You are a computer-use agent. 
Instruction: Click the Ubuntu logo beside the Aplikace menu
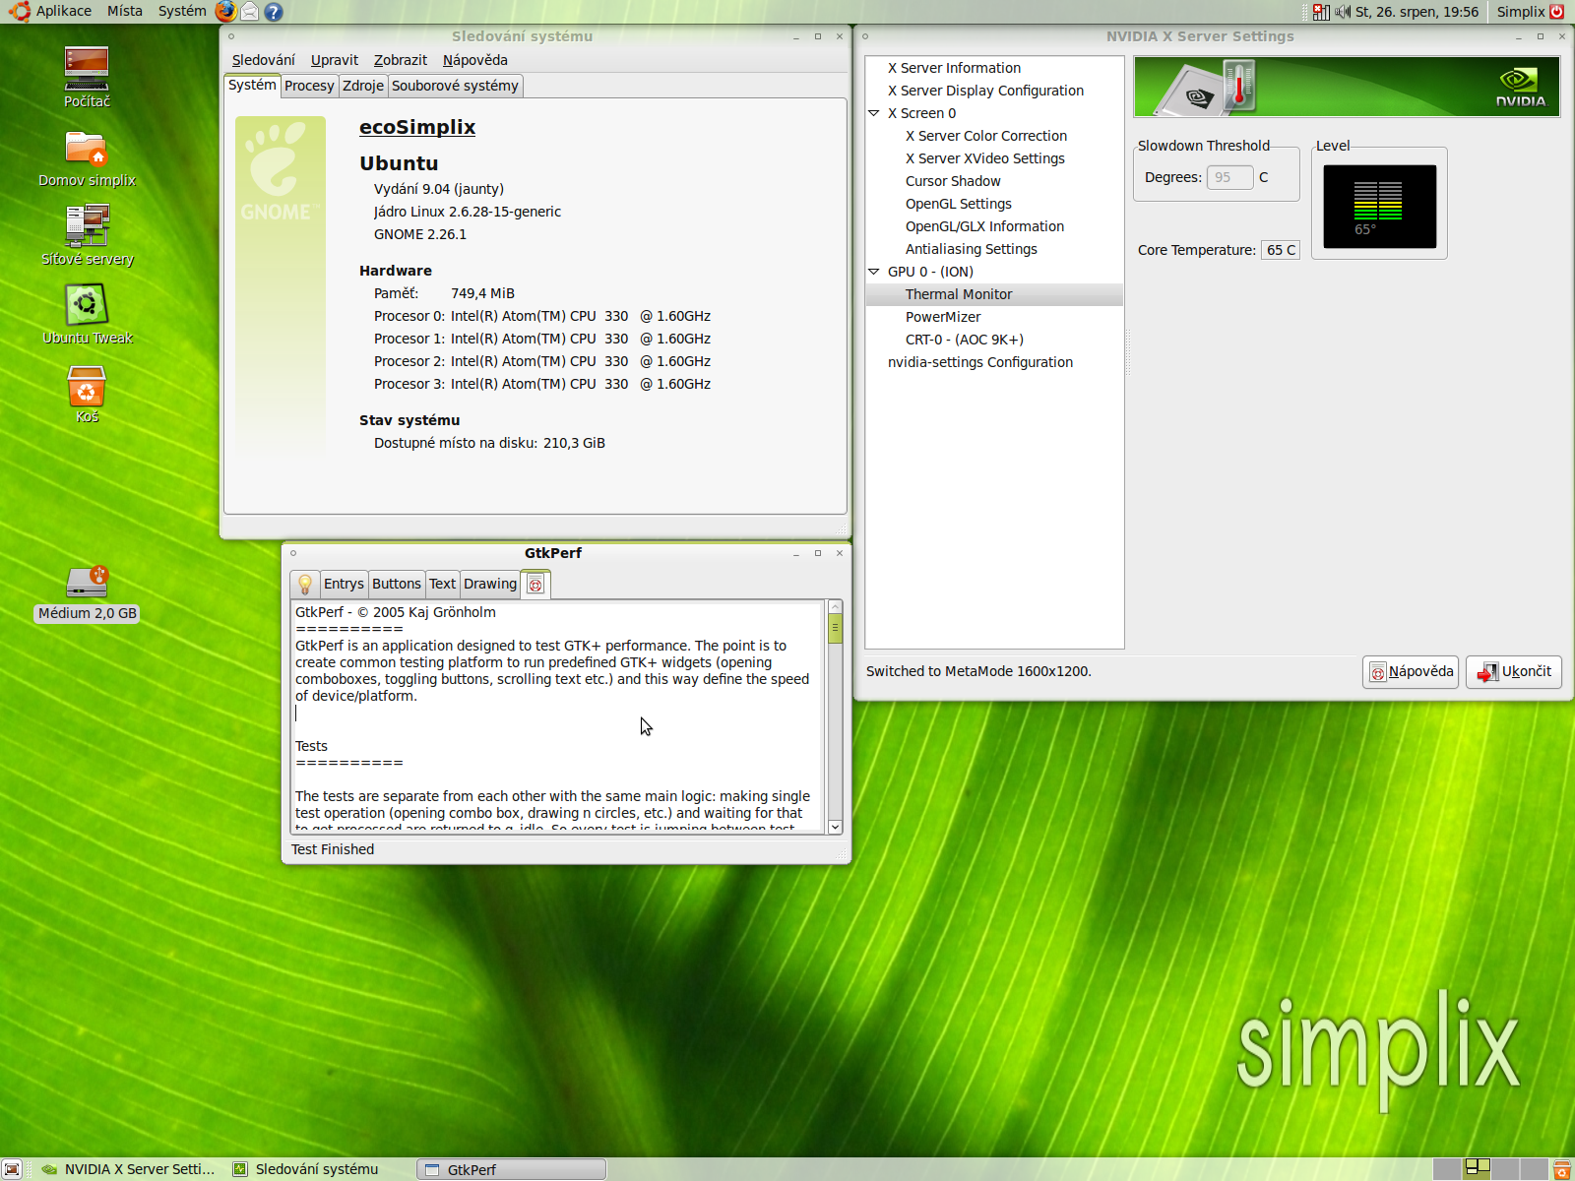[x=20, y=12]
